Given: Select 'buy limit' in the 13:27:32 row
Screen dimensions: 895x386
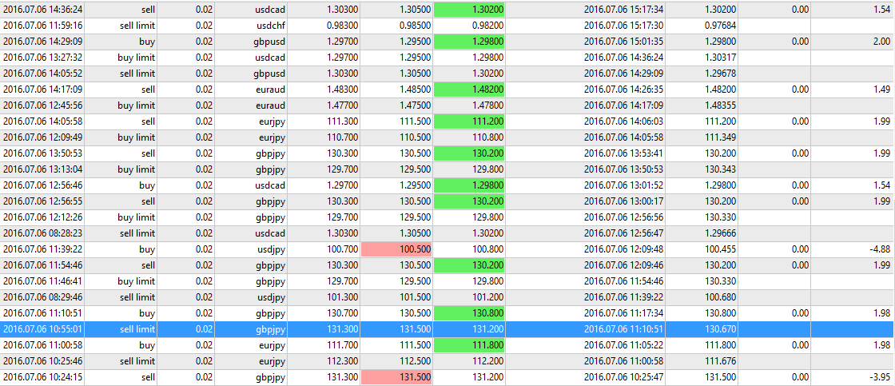Looking at the screenshot, I should (x=136, y=58).
